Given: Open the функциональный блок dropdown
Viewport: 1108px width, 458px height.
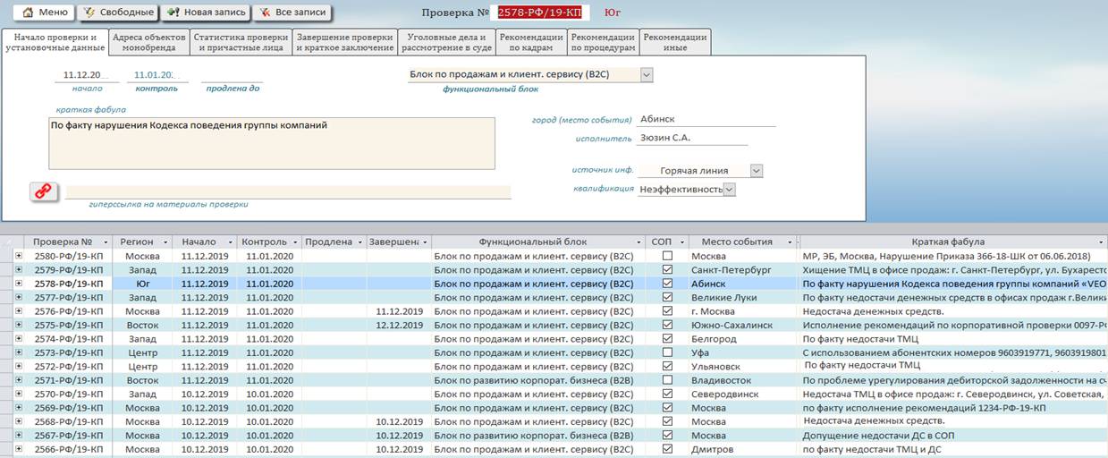Looking at the screenshot, I should [647, 75].
